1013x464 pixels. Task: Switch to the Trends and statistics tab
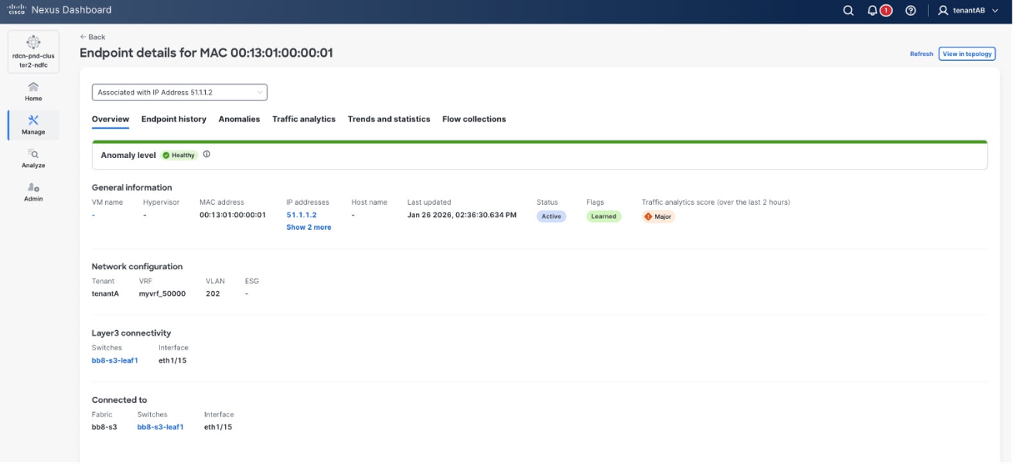pyautogui.click(x=389, y=119)
